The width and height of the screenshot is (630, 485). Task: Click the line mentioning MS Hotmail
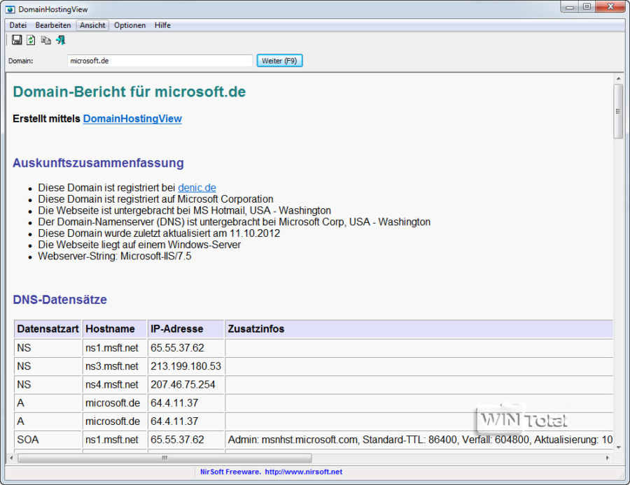[184, 210]
